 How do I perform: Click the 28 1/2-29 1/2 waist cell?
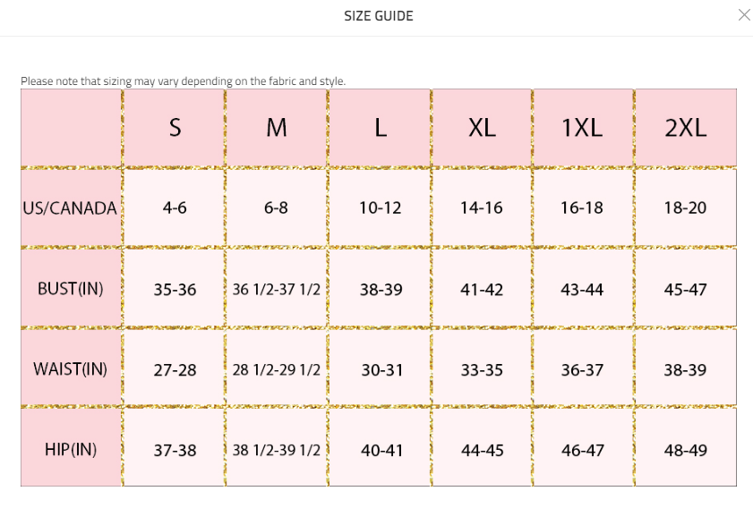[277, 370]
